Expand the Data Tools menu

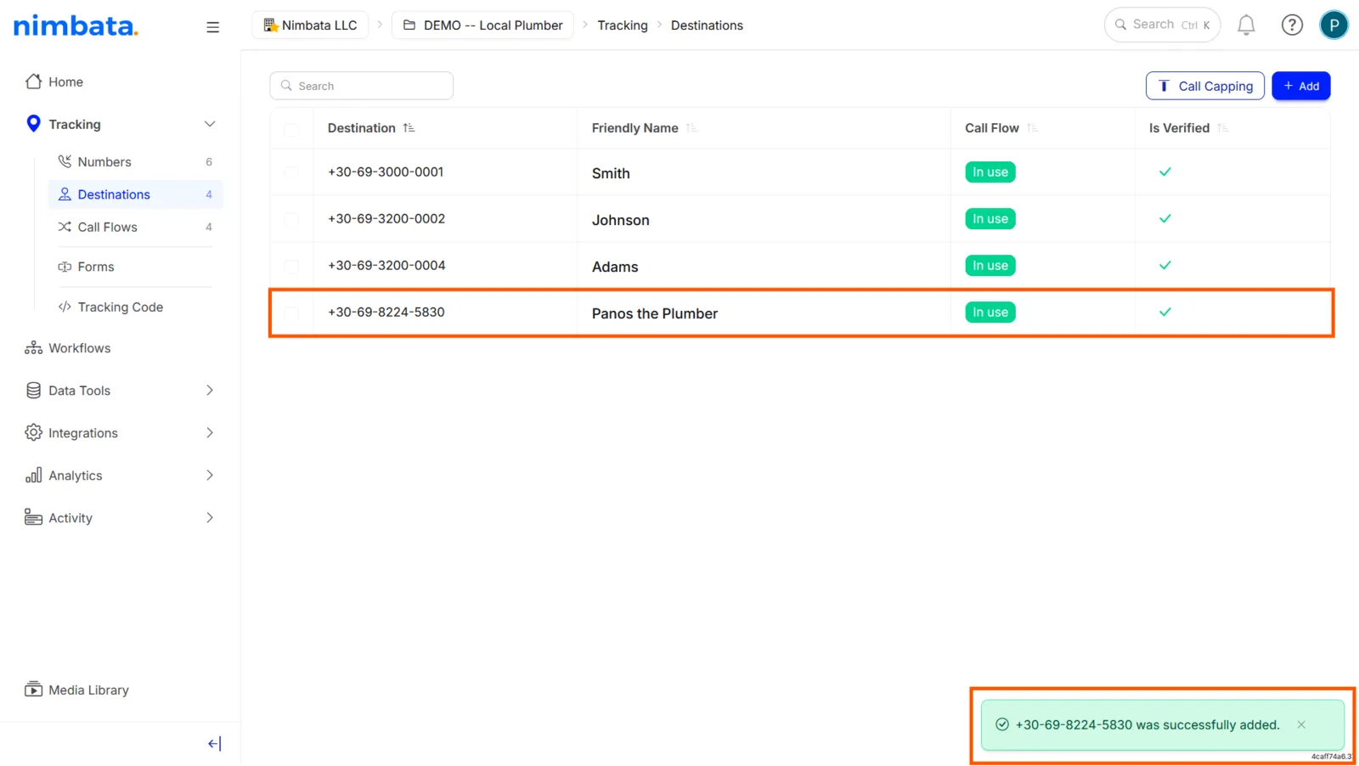210,391
